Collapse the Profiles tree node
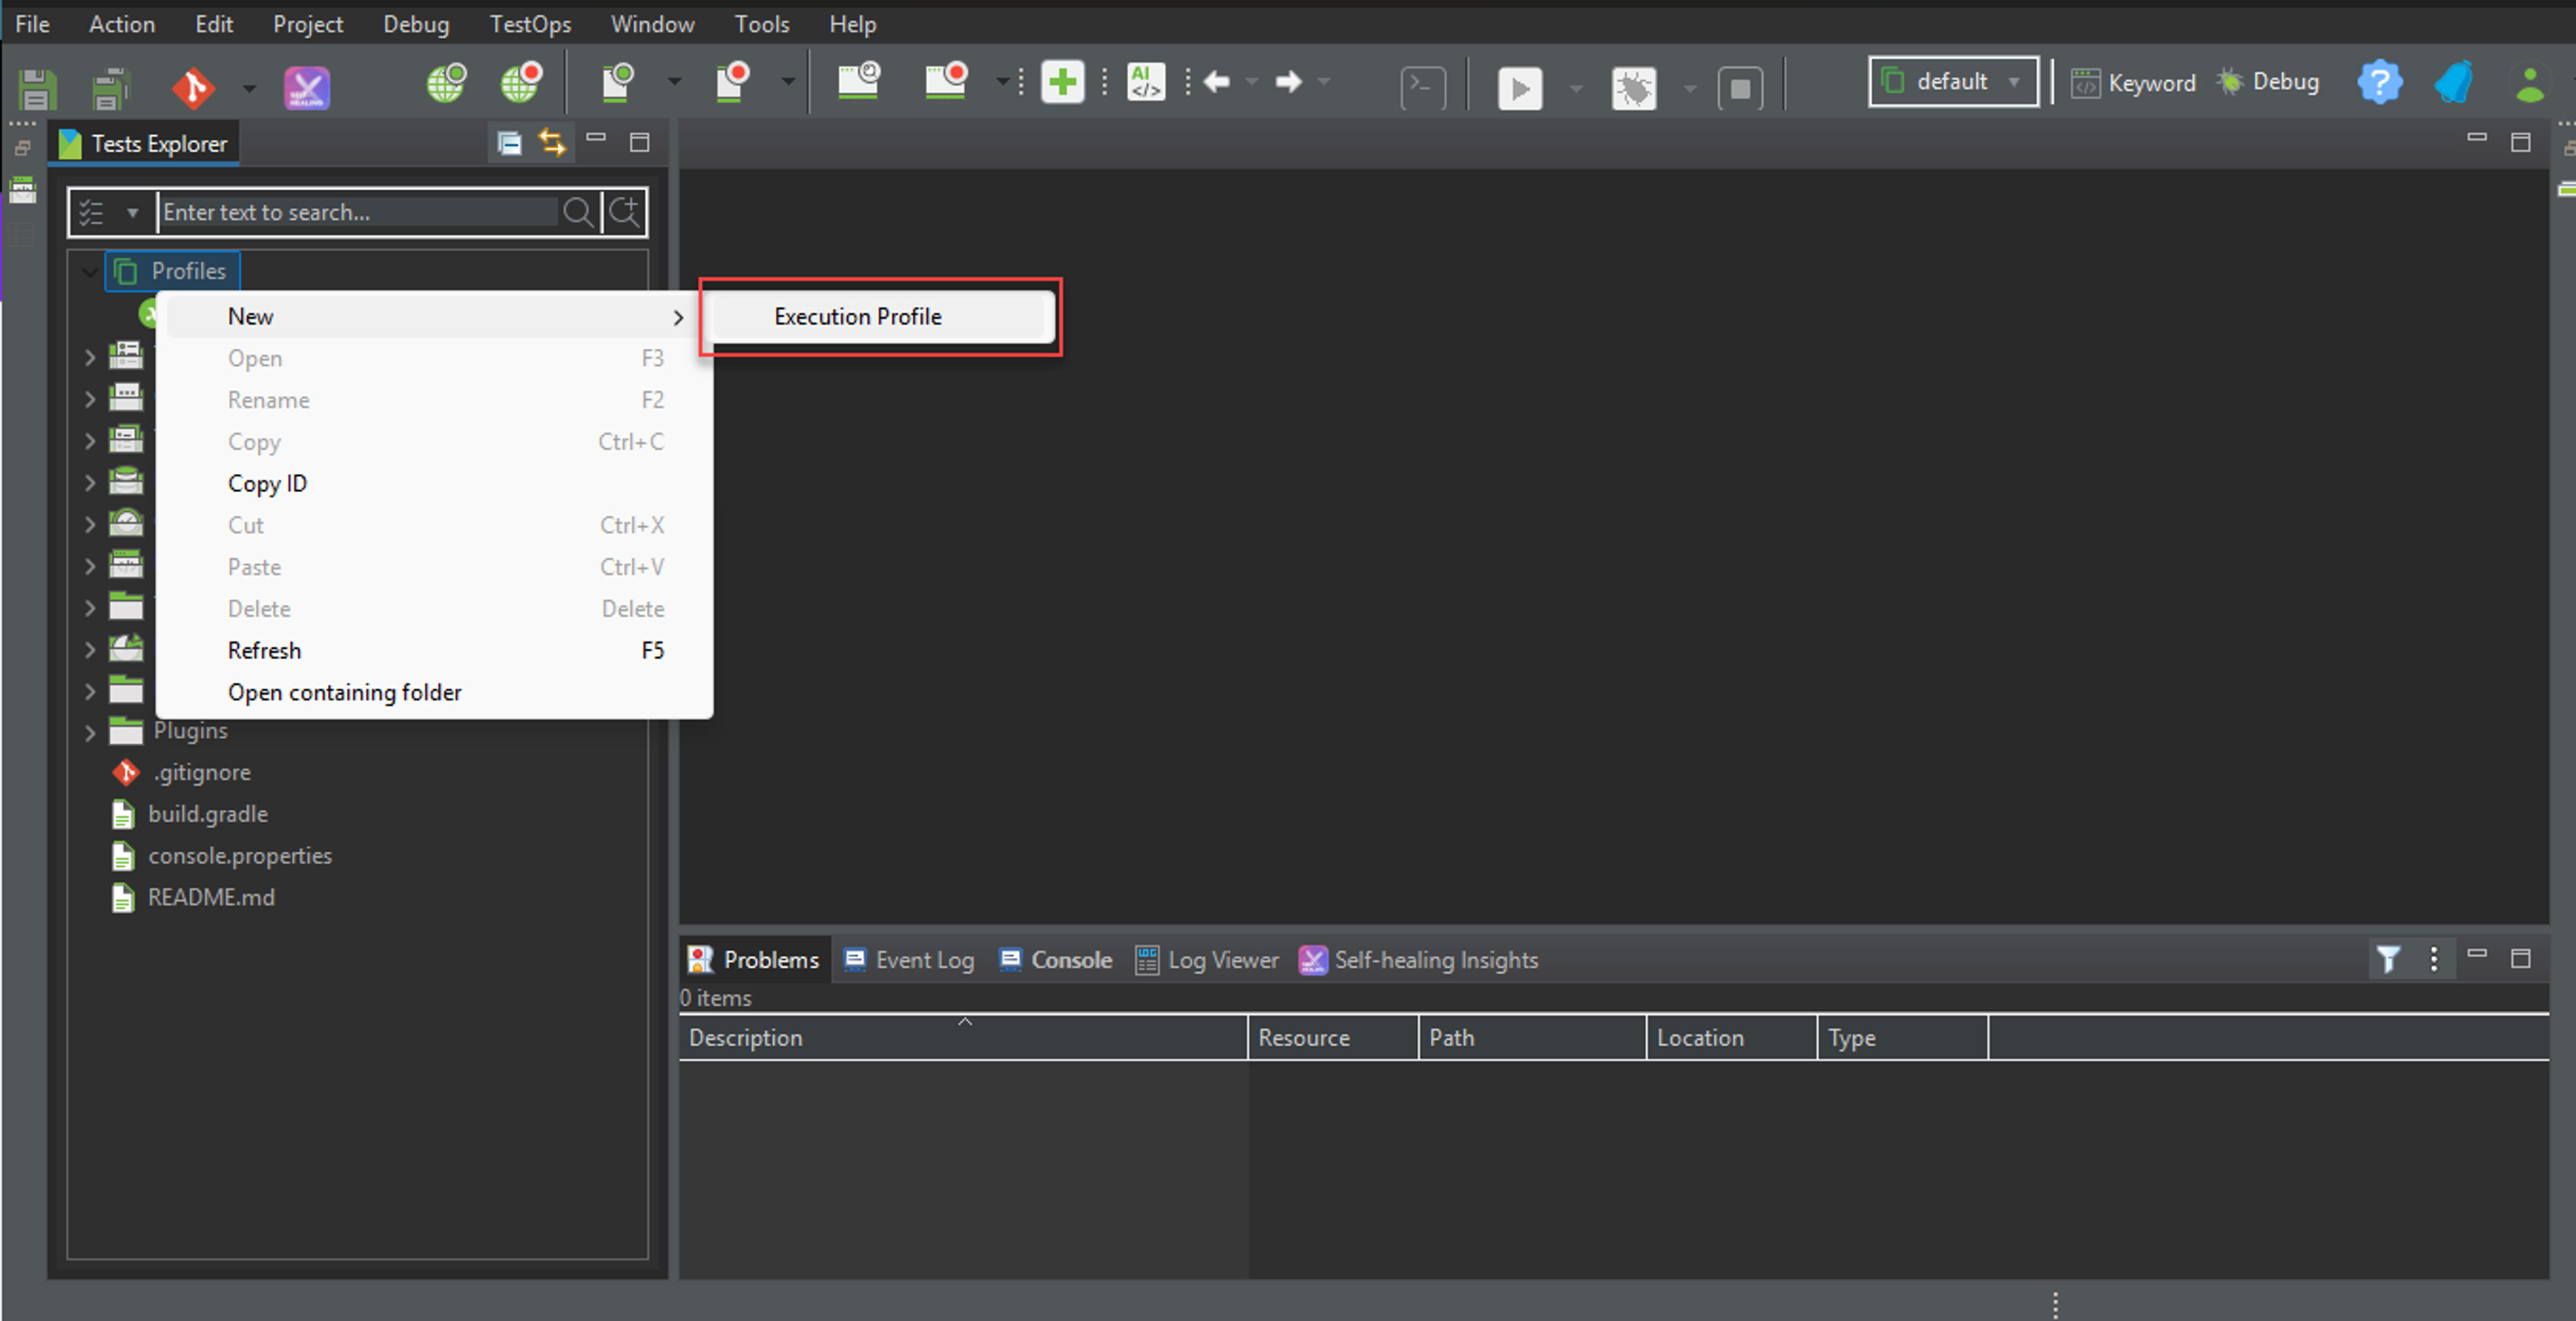2576x1321 pixels. (x=90, y=271)
